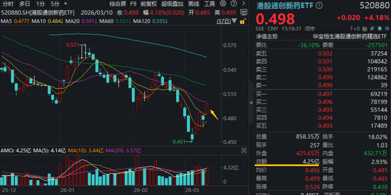Add to watchlist via the plus icon
Image resolution: width=391 pixels, height=195 pixels.
click(x=387, y=28)
